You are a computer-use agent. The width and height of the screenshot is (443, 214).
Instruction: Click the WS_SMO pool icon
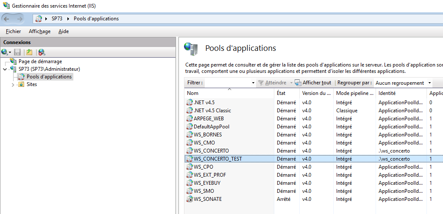(x=189, y=191)
